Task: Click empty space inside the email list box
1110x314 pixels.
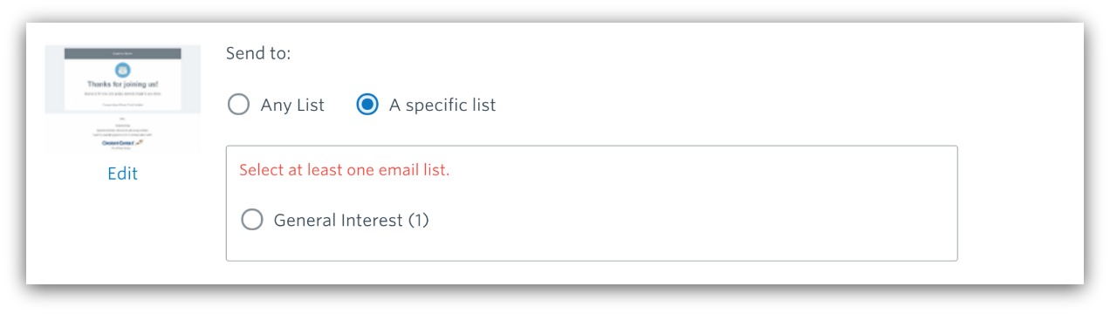Action: pyautogui.click(x=698, y=218)
